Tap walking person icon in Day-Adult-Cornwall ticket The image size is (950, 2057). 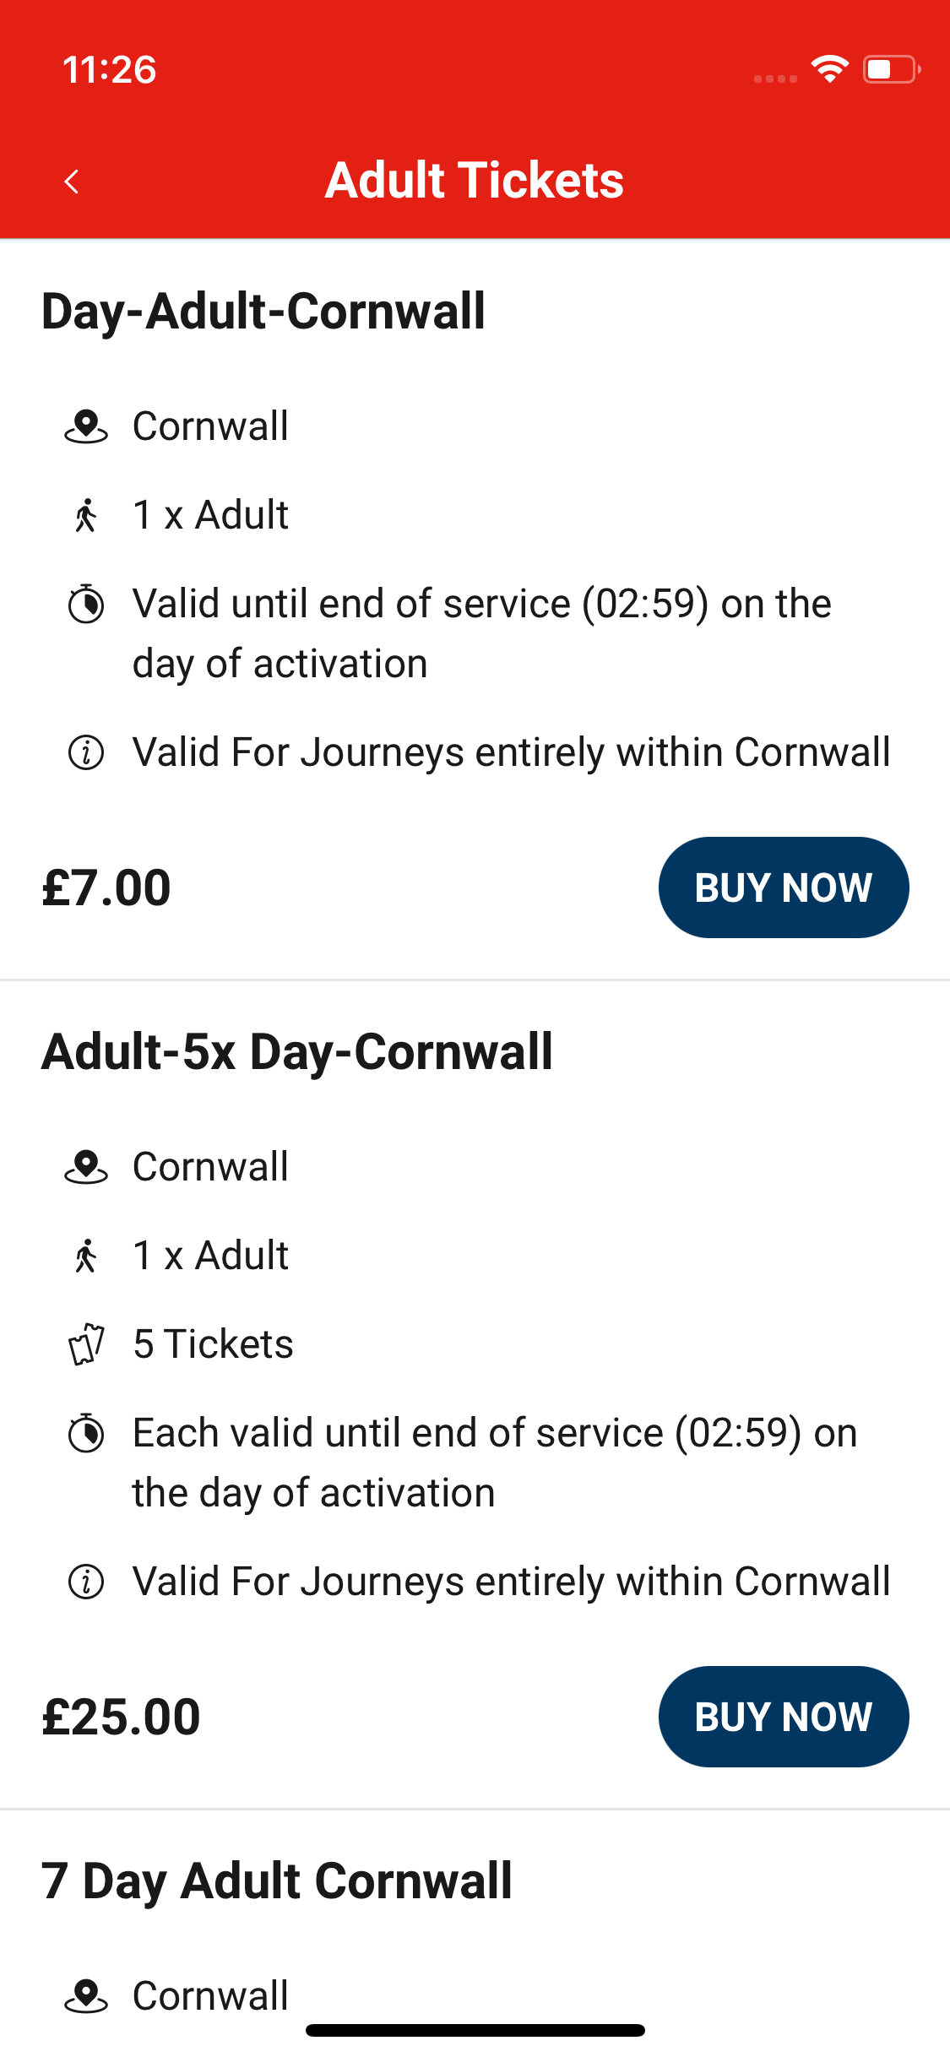86,515
